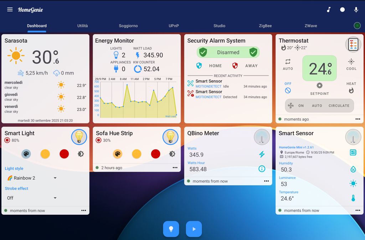Viewport: 365px width, 240px height.
Task: Open the Smart Light color palette icon
Action: click(x=26, y=154)
